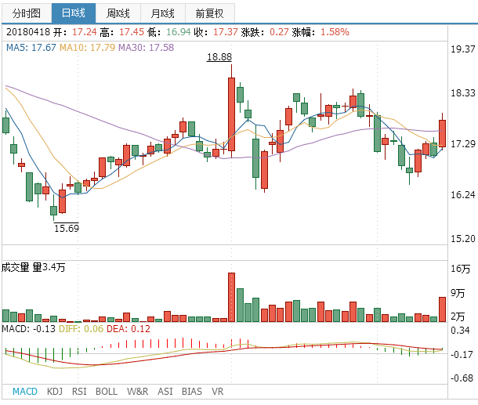
Task: Click the tallest red volume bar
Action: pos(232,298)
